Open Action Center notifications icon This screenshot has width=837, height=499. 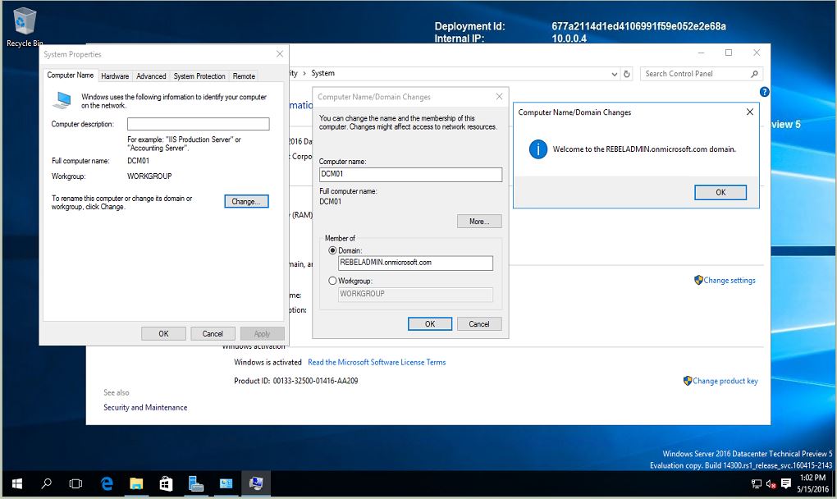786,484
